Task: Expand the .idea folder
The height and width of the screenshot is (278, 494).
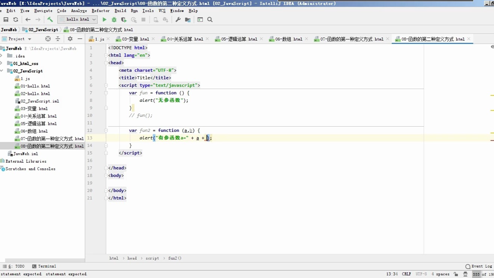Action: 2,56
